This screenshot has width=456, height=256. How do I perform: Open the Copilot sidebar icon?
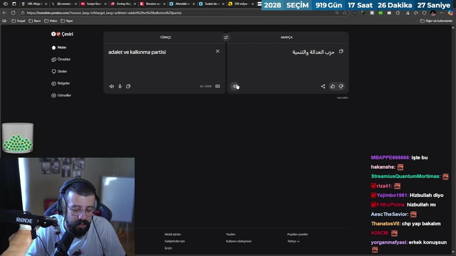(x=451, y=13)
